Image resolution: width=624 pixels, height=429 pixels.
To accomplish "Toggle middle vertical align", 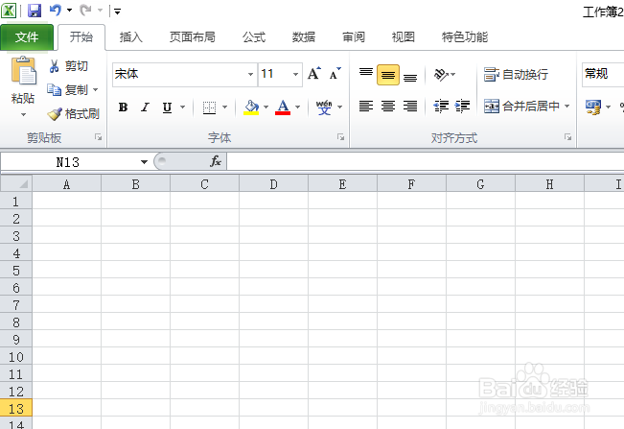I will pos(388,75).
